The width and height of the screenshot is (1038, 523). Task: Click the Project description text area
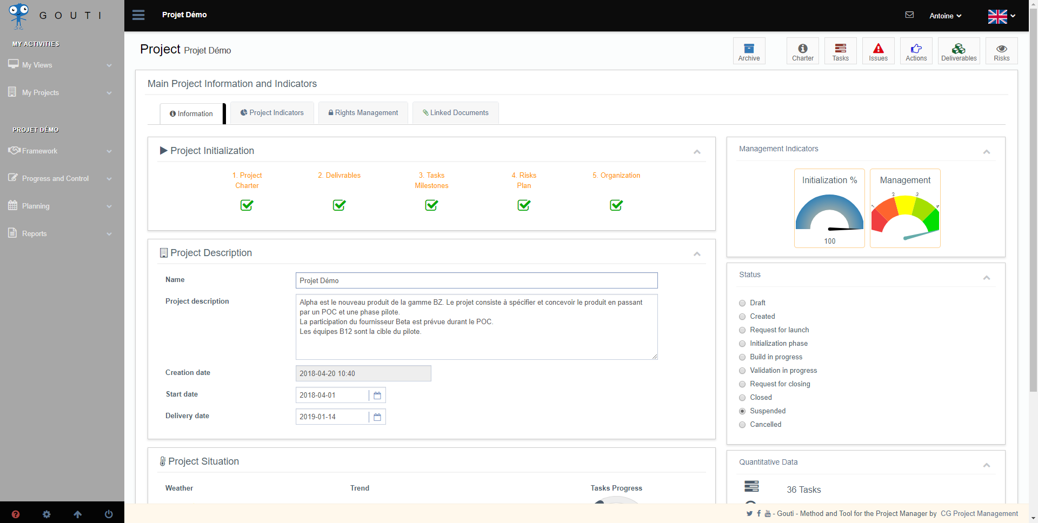(x=476, y=327)
